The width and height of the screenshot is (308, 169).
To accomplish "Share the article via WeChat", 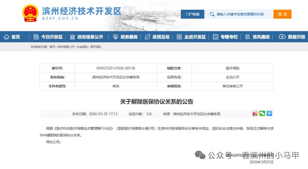I will point(262,113).
